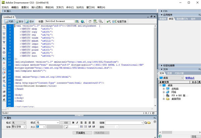201x138 pixels.
Task: Select the Untitled-9 document tab
Action: pos(9,17)
